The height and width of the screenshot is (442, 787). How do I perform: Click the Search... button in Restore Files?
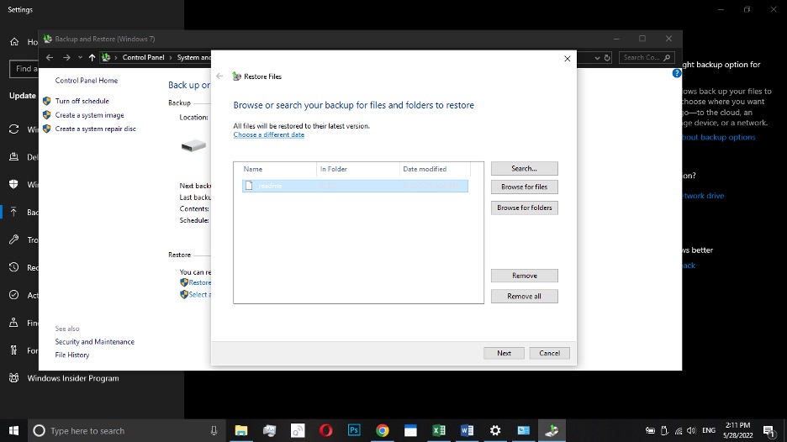coord(524,169)
